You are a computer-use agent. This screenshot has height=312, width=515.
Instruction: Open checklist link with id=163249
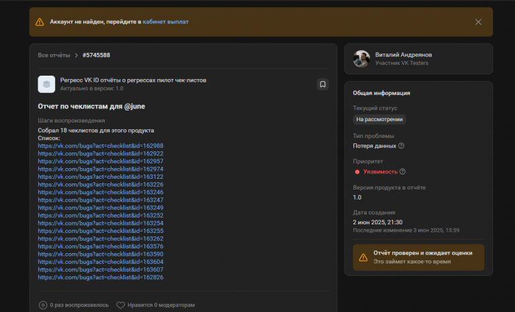coord(101,208)
